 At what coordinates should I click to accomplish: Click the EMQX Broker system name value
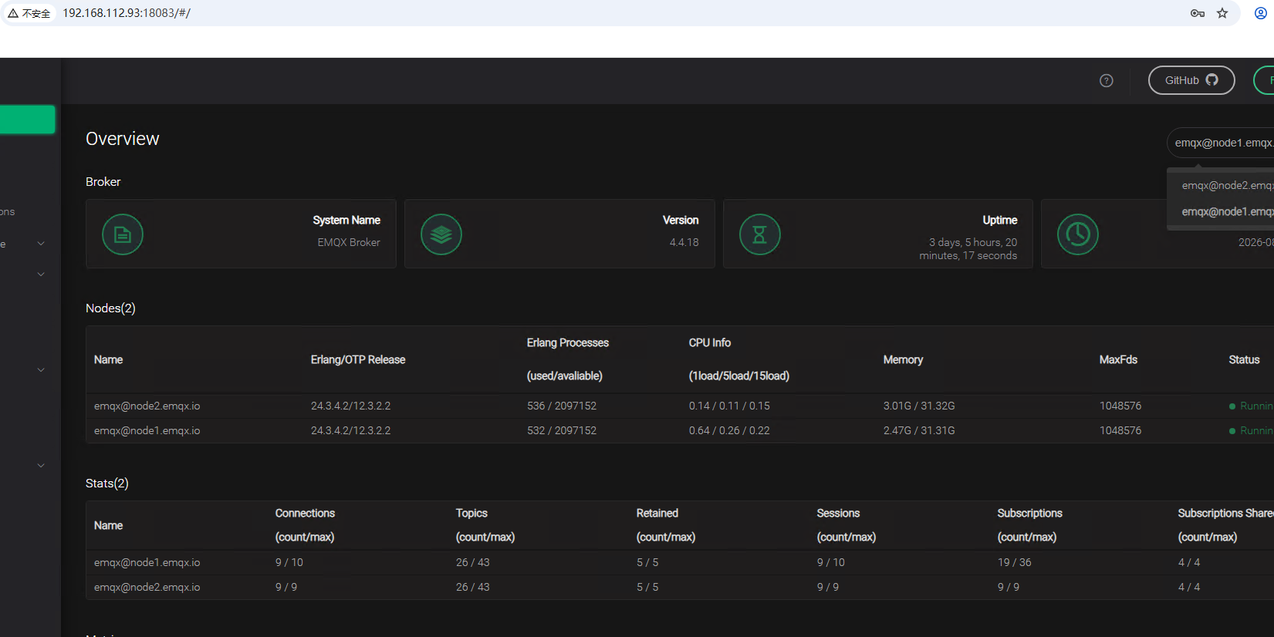(x=349, y=242)
